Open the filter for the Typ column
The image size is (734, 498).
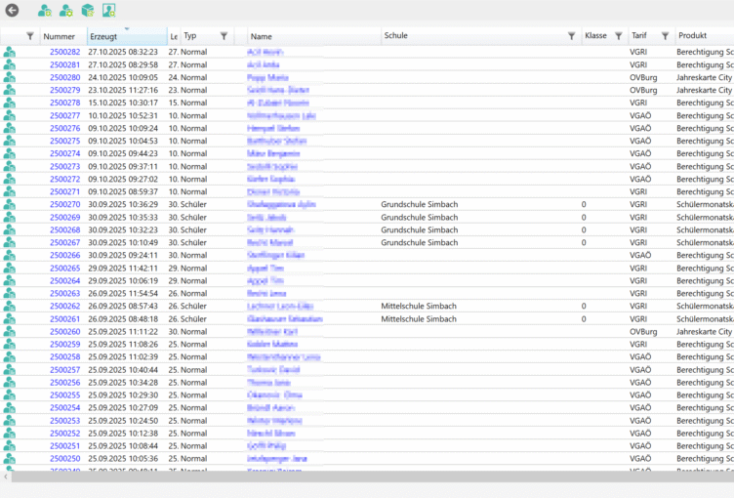[224, 36]
